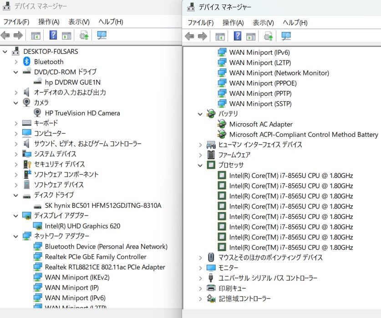The image size is (381, 318).
Task: Click the Bluetooth category icon
Action: [x=26, y=61]
